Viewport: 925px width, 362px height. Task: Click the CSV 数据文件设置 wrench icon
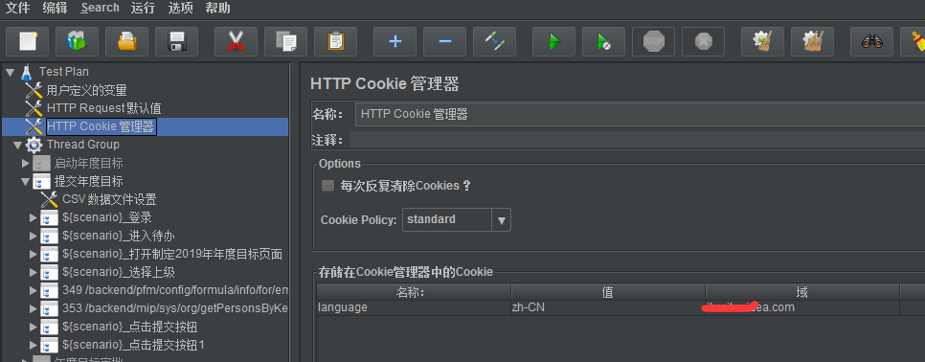tap(50, 199)
